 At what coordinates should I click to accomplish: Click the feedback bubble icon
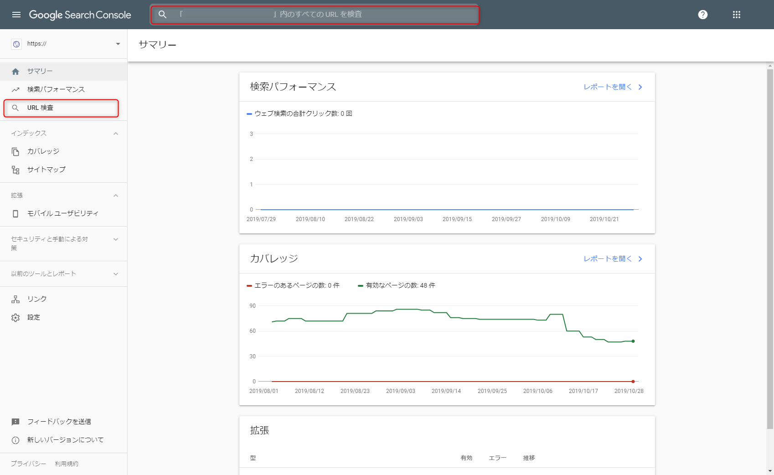[15, 422]
